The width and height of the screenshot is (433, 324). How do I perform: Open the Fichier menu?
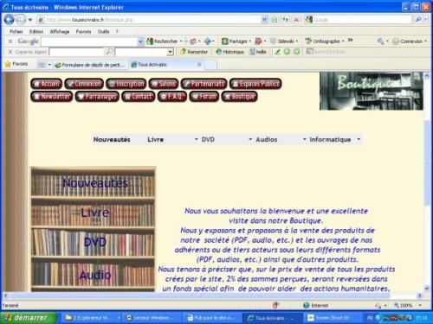[16, 31]
